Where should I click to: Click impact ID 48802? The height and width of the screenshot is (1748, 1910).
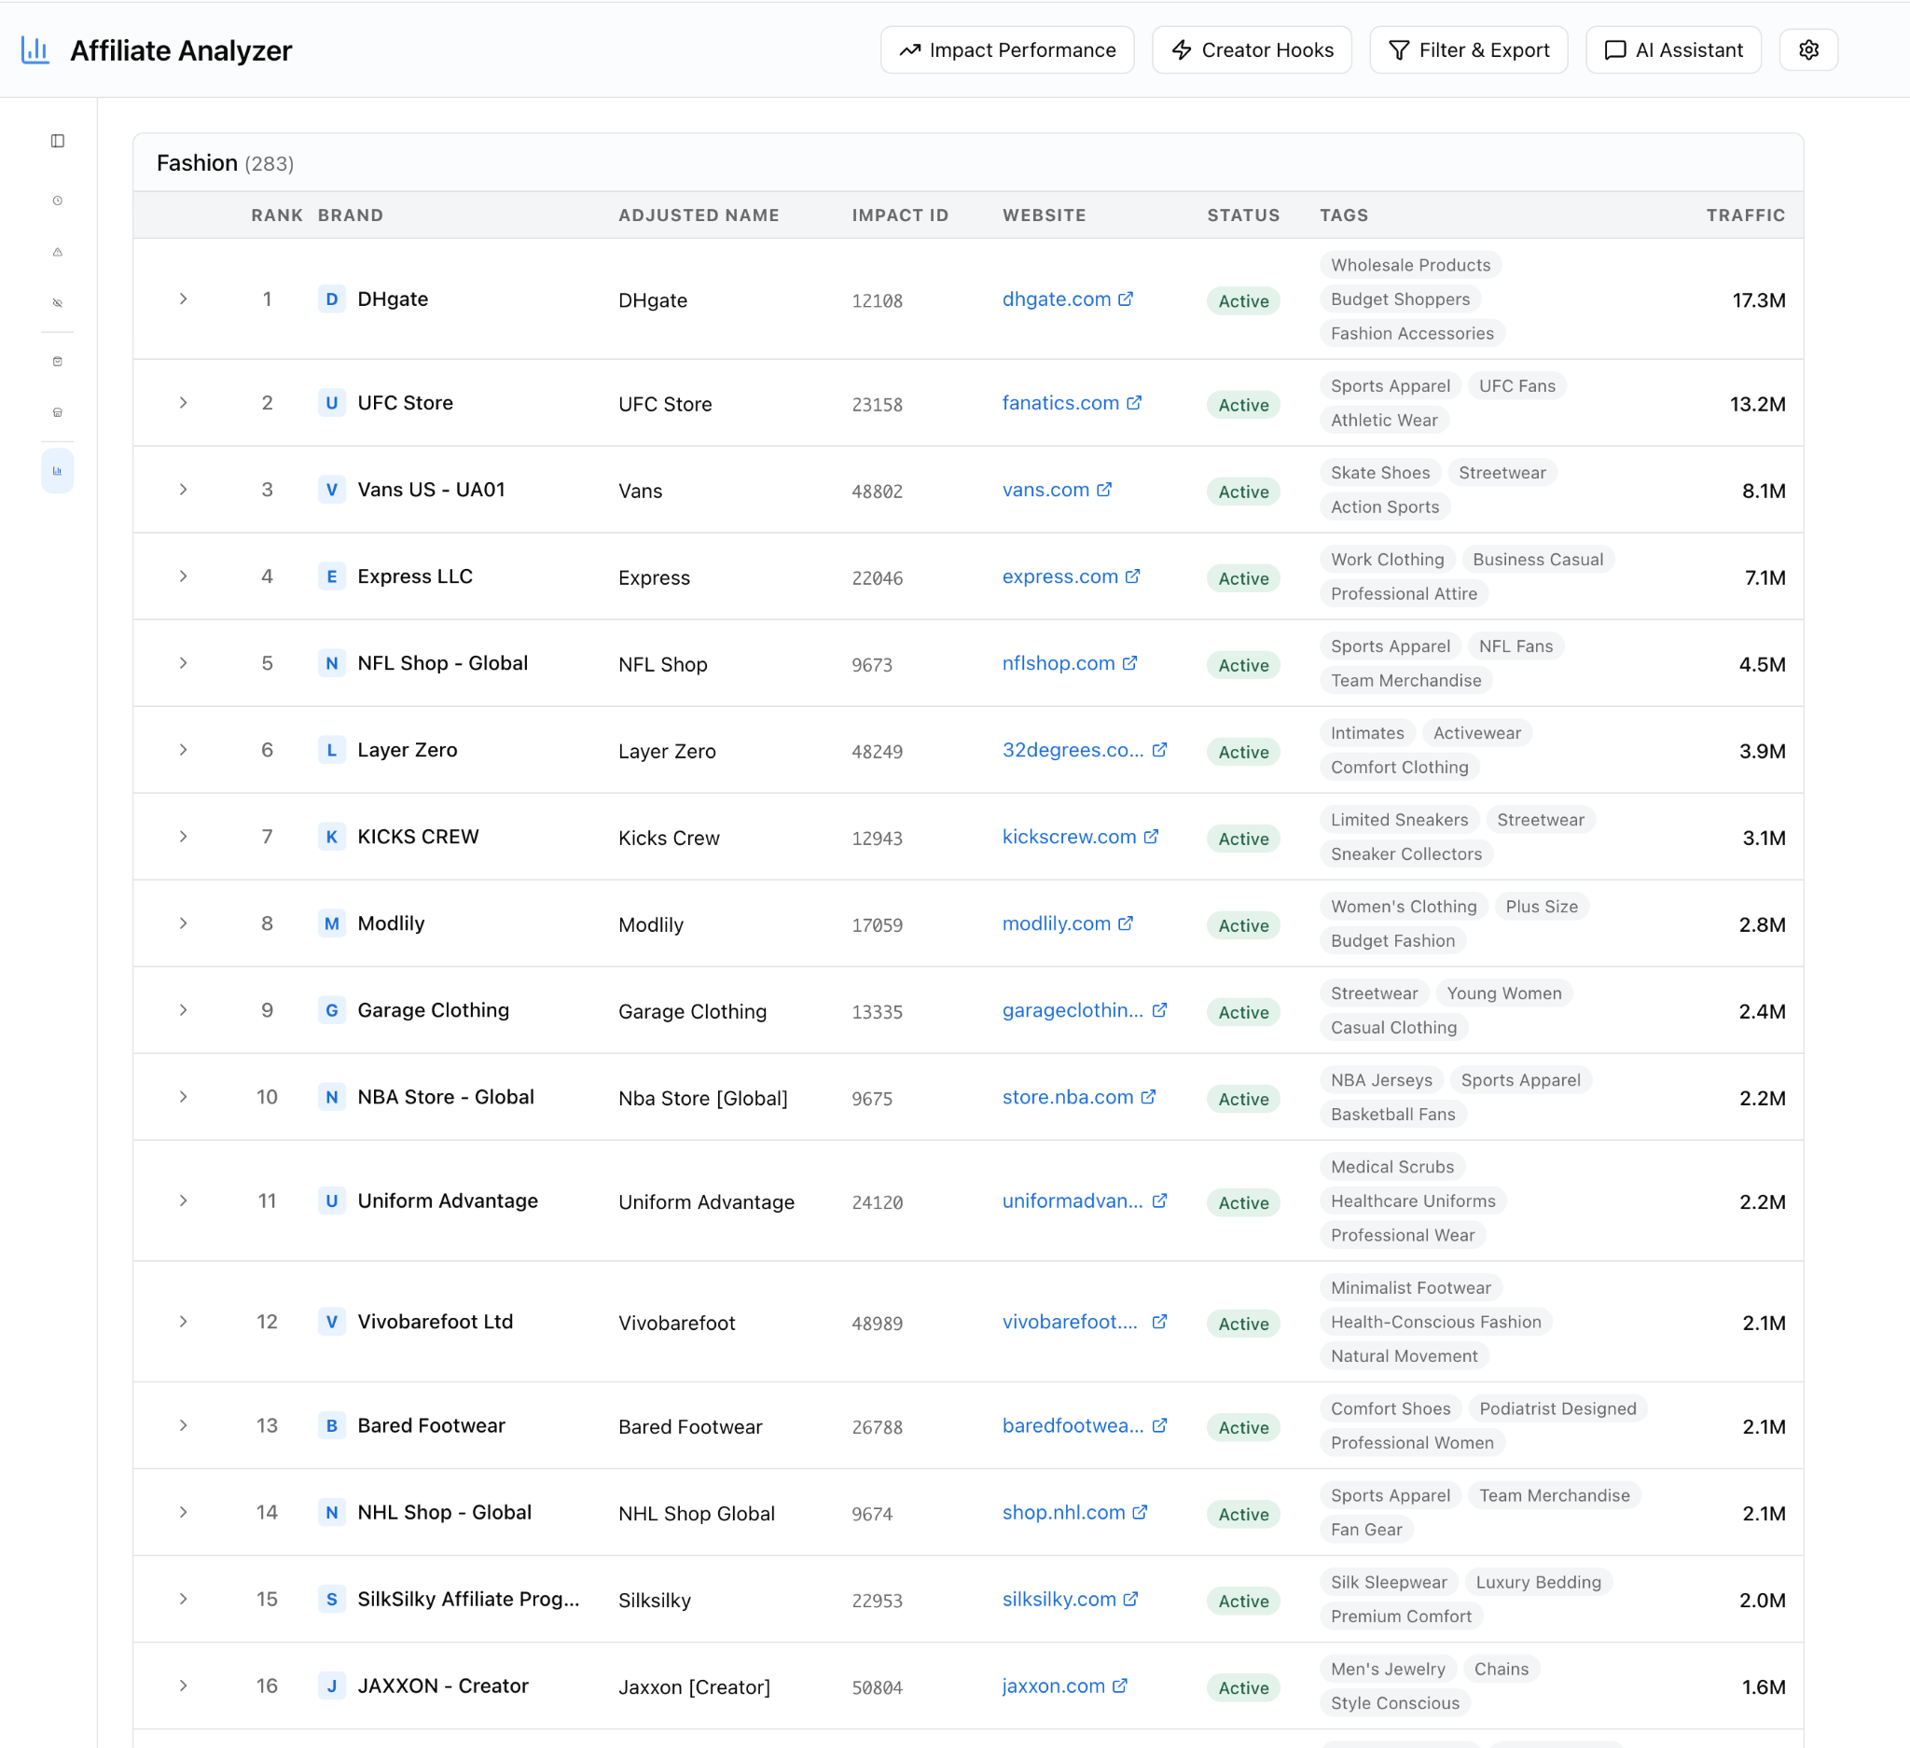(x=878, y=492)
